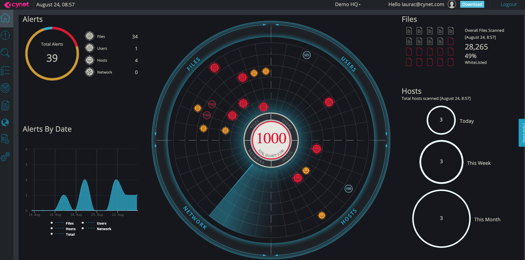Click the 325 score badge on radar
Screen dimensions: 525x260
pyautogui.click(x=306, y=55)
